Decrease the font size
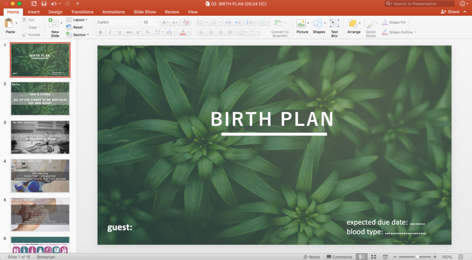Screen dimensions: 472x260 click(x=175, y=22)
